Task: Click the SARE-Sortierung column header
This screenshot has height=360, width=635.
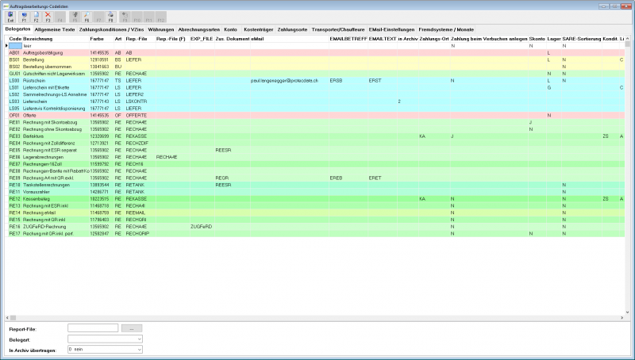Action: point(582,39)
